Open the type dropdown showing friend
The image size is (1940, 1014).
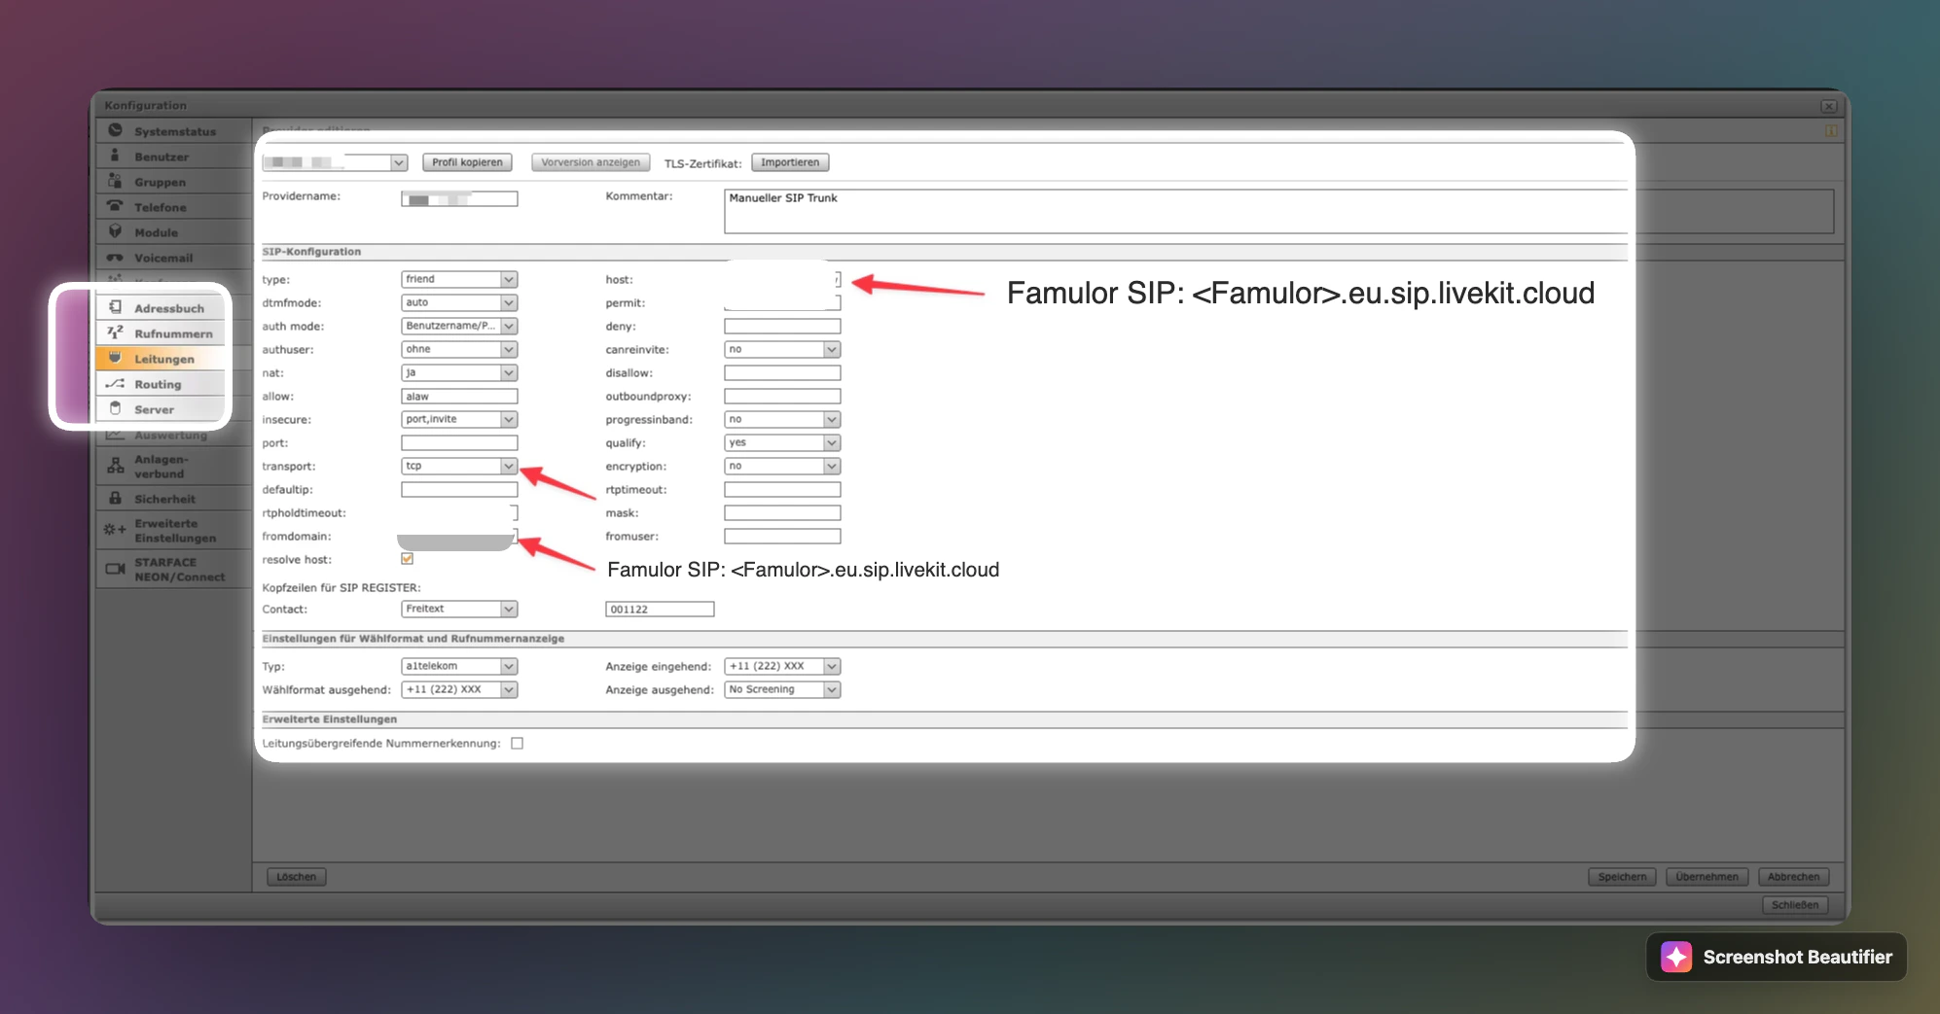coord(459,279)
